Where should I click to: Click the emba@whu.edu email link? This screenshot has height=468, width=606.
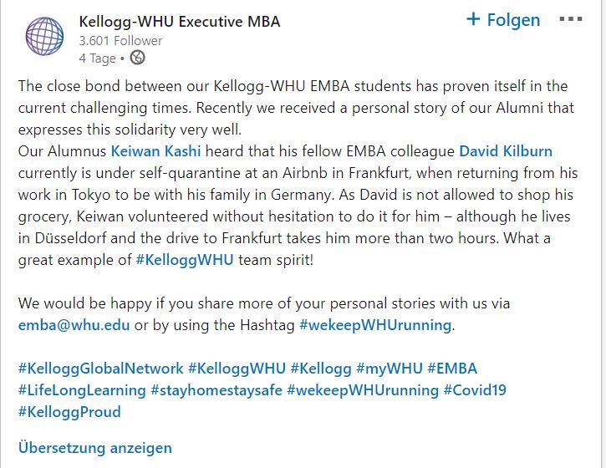coord(74,325)
